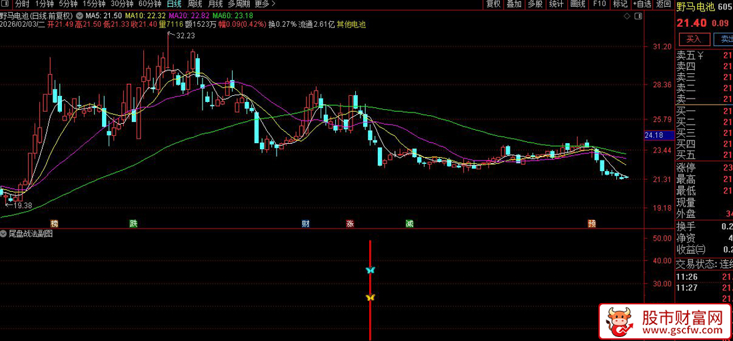
Task: Click the red 买入 buy button
Action: click(694, 39)
